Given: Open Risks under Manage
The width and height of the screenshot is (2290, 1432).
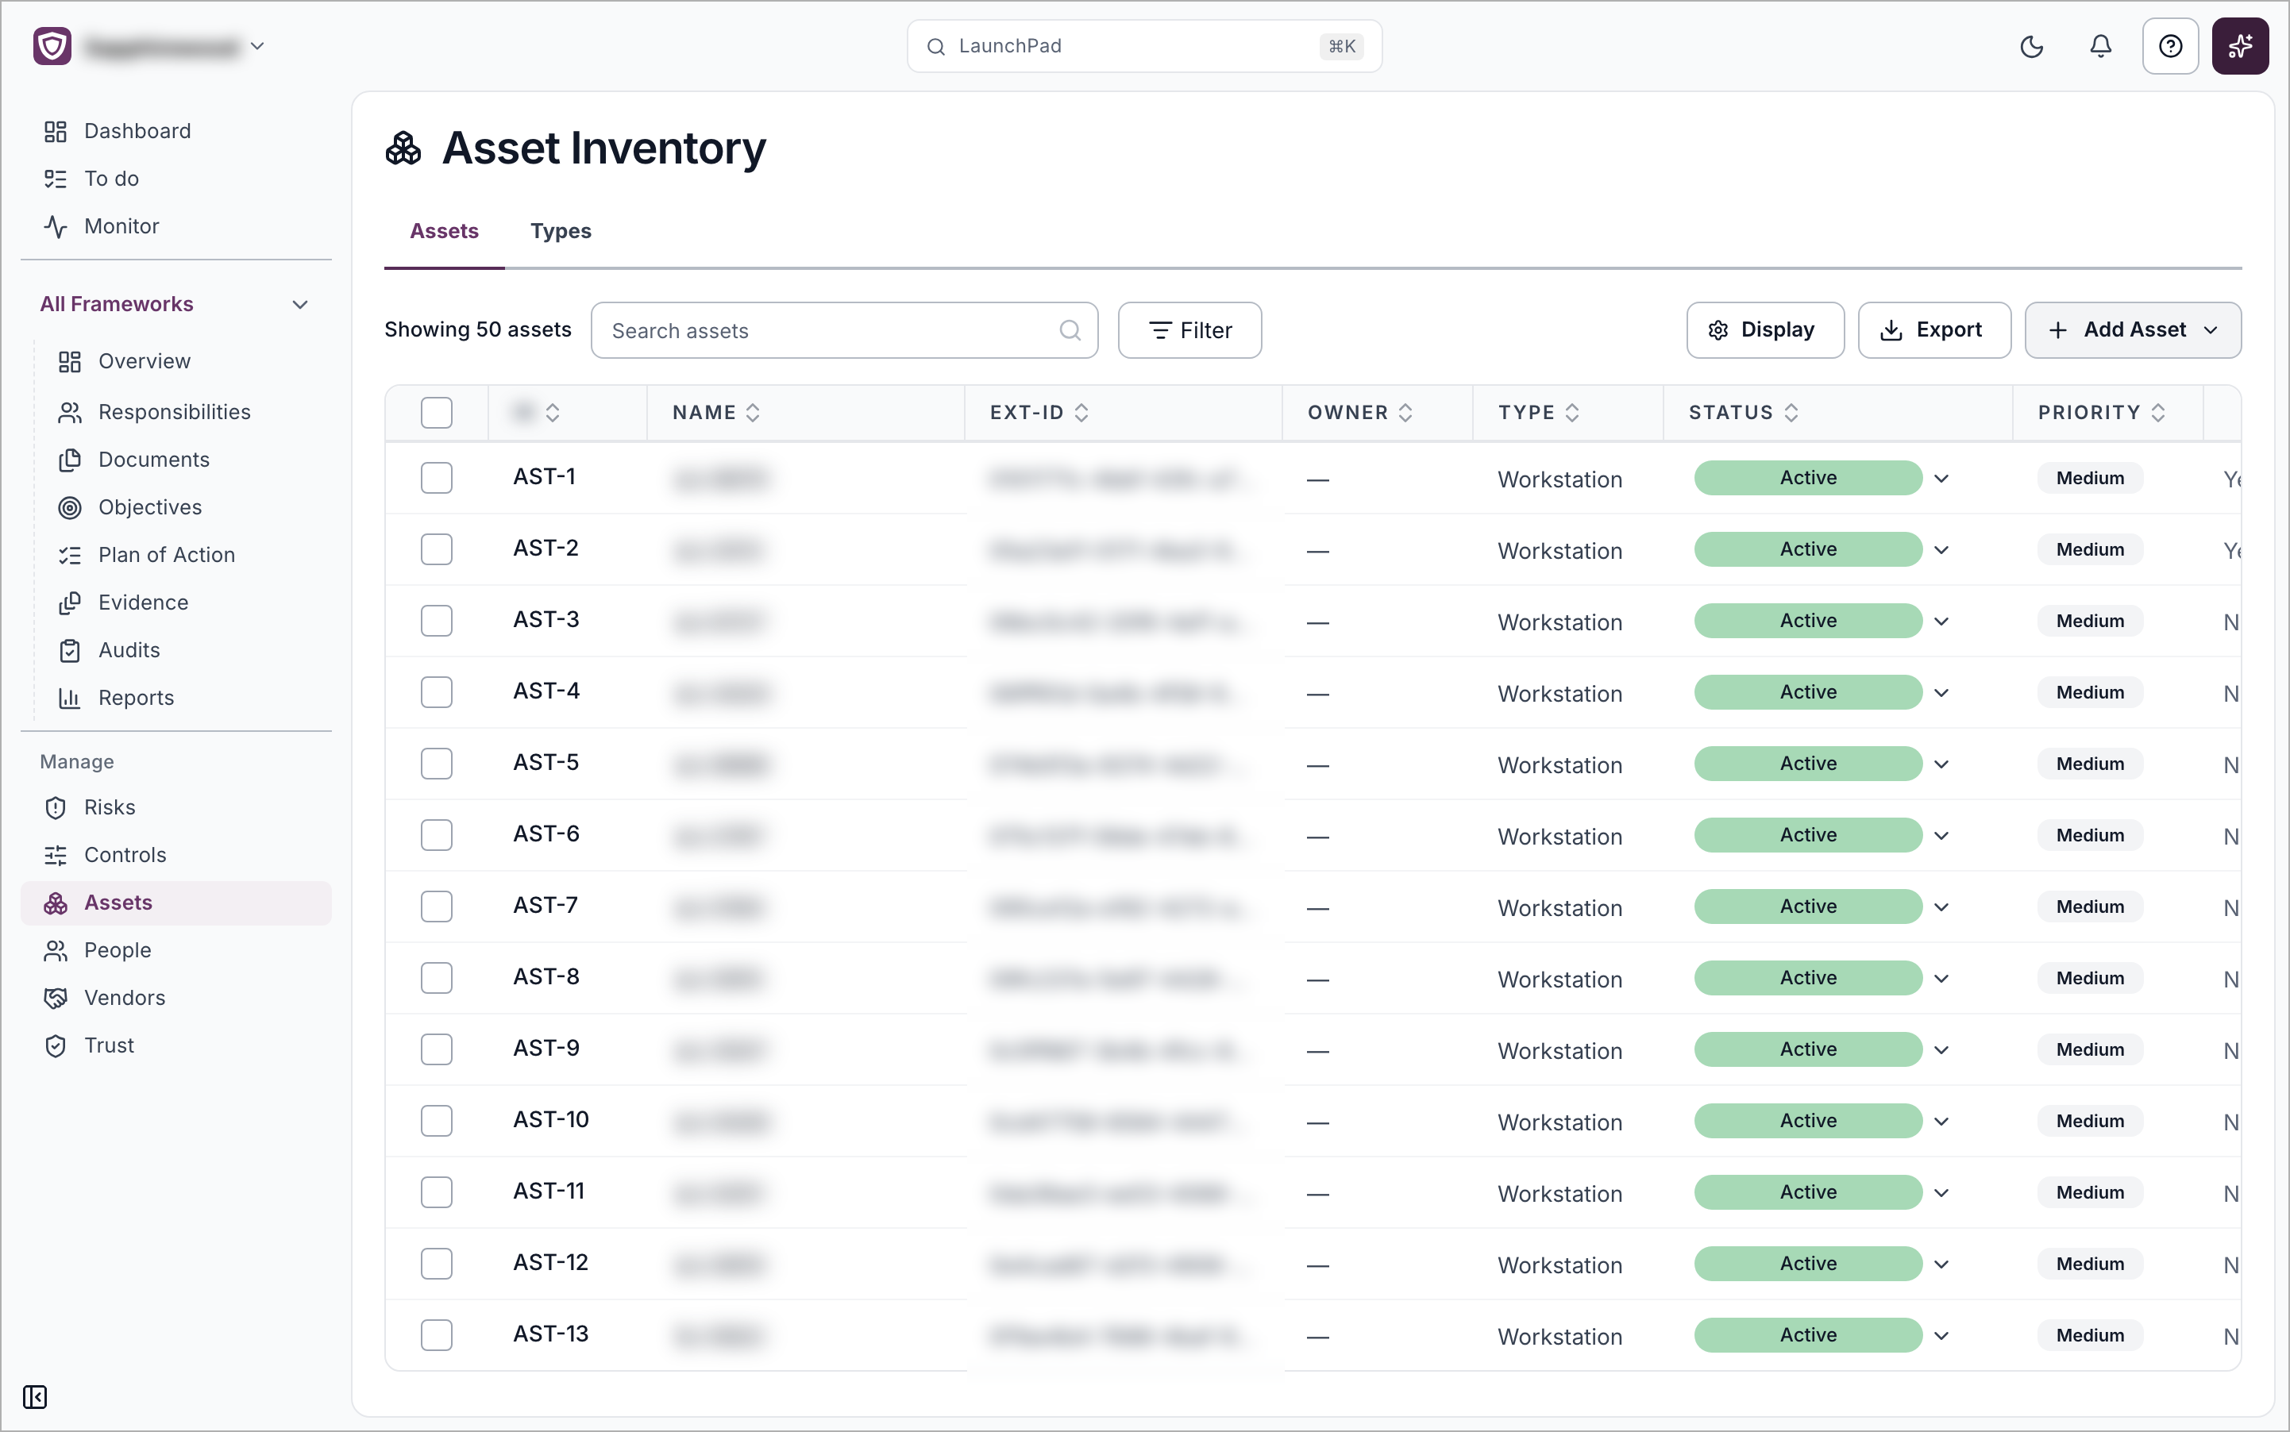Looking at the screenshot, I should (x=176, y=808).
